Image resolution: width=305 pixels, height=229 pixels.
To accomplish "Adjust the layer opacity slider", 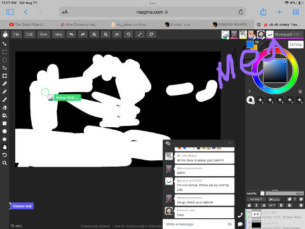I will point(284,193).
